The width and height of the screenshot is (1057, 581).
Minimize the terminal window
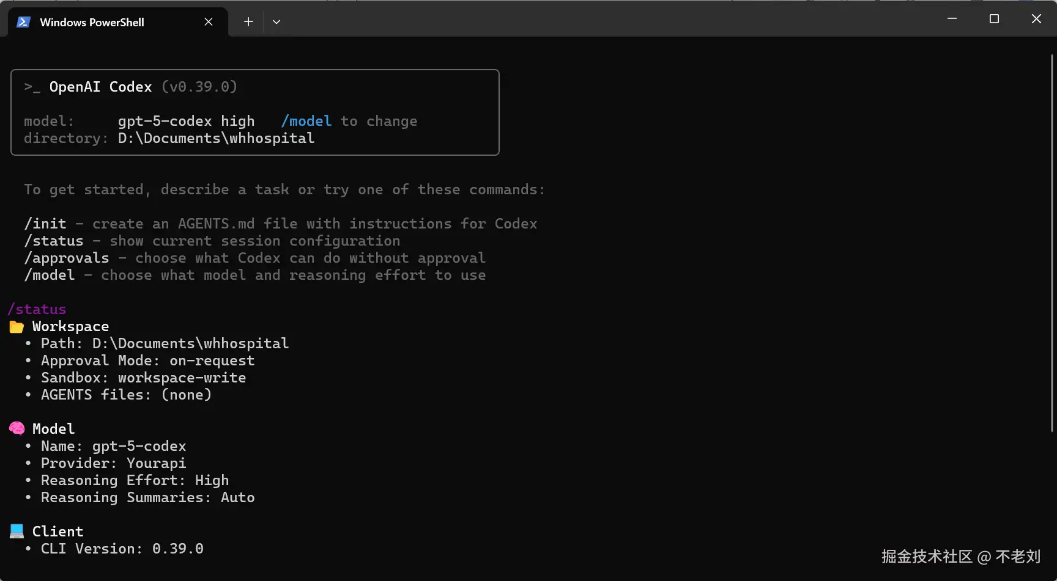(952, 19)
